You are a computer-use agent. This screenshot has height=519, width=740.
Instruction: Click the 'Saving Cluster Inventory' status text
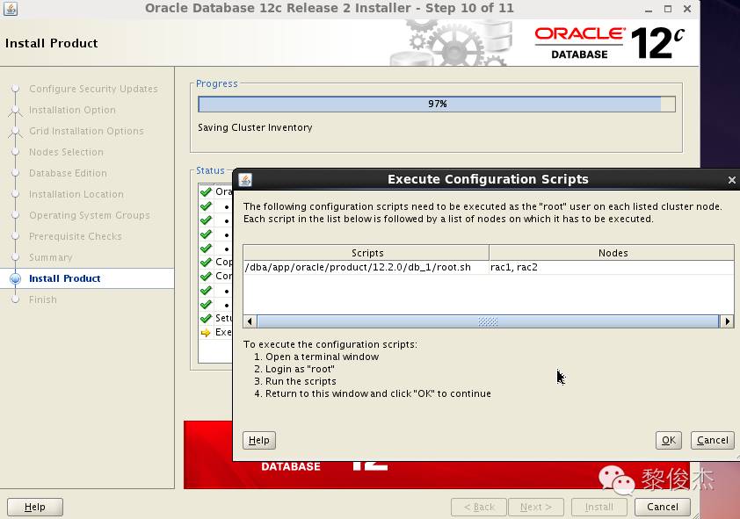point(255,127)
